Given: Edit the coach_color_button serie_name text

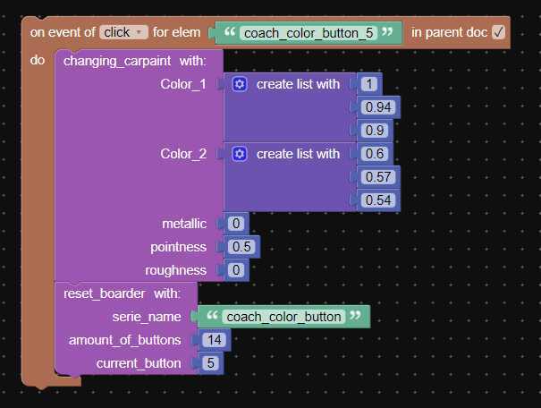Looking at the screenshot, I should pos(283,317).
